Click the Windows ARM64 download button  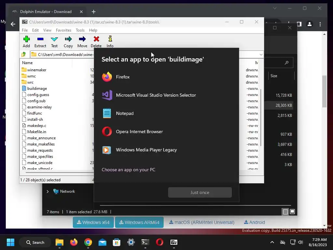point(139,222)
